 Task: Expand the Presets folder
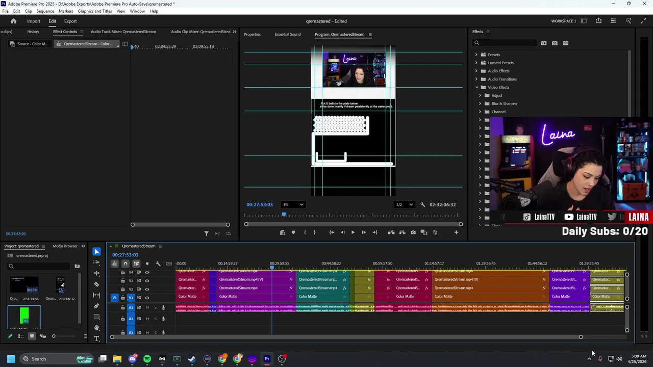pos(476,55)
